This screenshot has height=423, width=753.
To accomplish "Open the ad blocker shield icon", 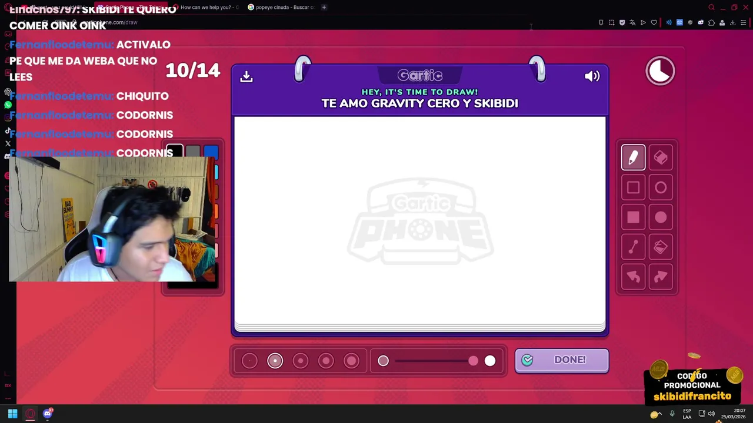I will (x=622, y=22).
